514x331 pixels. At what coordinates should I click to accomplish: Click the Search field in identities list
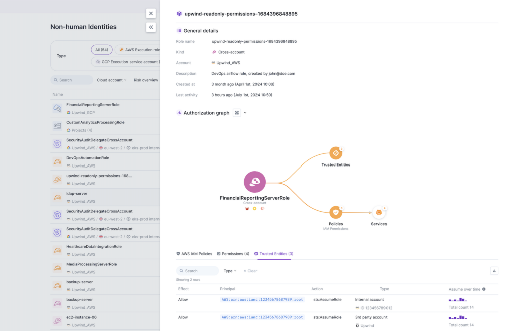click(x=72, y=80)
